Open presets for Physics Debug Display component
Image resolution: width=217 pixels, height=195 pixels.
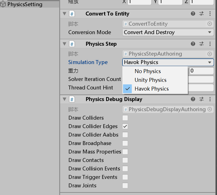[x=201, y=99]
